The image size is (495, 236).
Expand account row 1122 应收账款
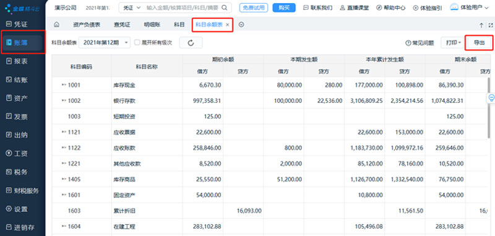[x=64, y=148]
